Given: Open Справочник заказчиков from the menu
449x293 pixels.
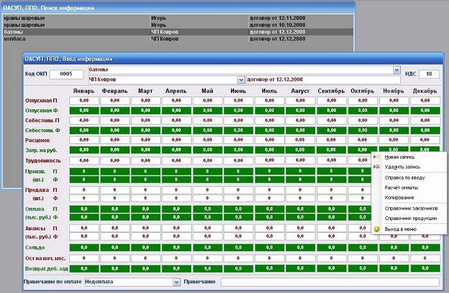Looking at the screenshot, I should click(411, 209).
